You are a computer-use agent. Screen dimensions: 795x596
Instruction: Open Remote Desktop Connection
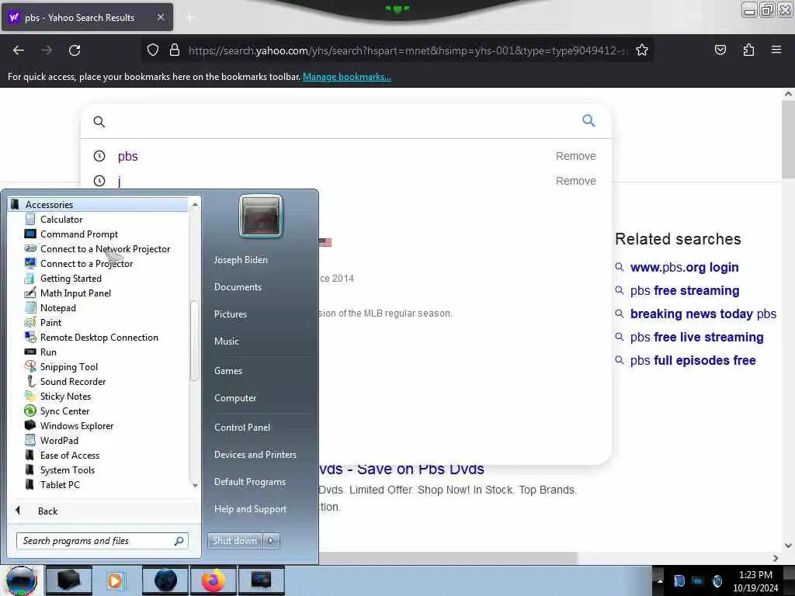[99, 337]
